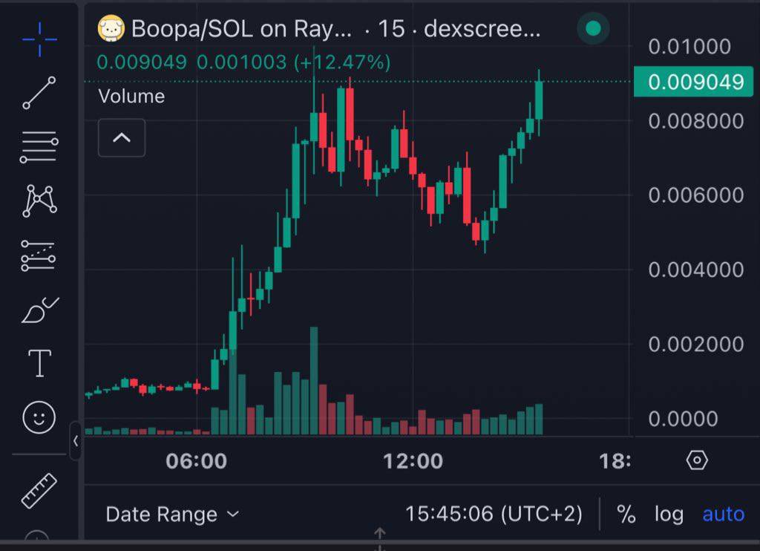
Task: Click the Boopa token logo
Action: (111, 28)
